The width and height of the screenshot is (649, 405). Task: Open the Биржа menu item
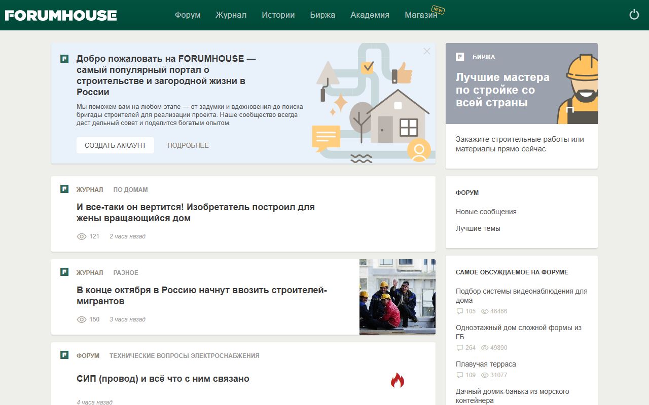point(322,15)
